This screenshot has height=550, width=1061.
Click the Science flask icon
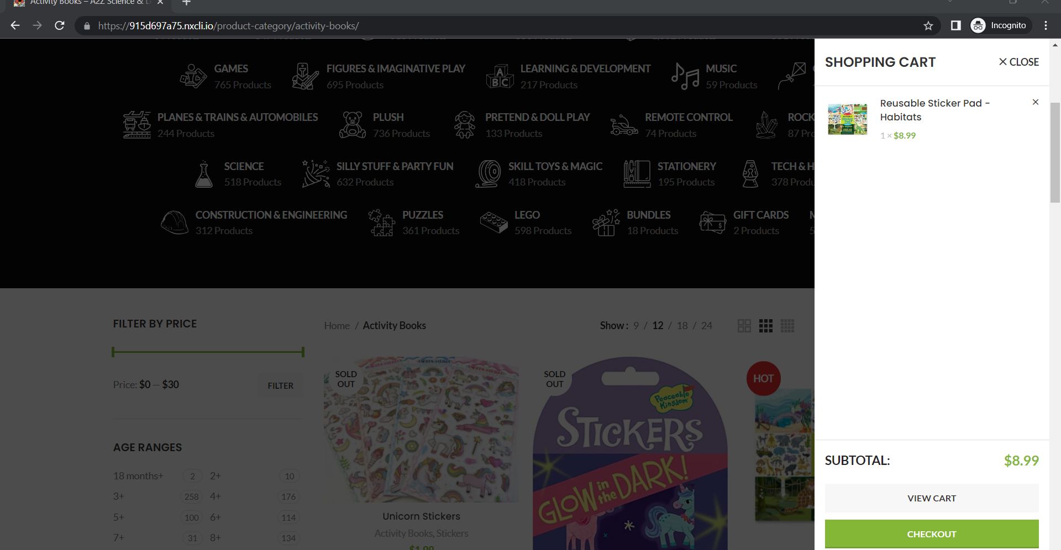pyautogui.click(x=204, y=174)
